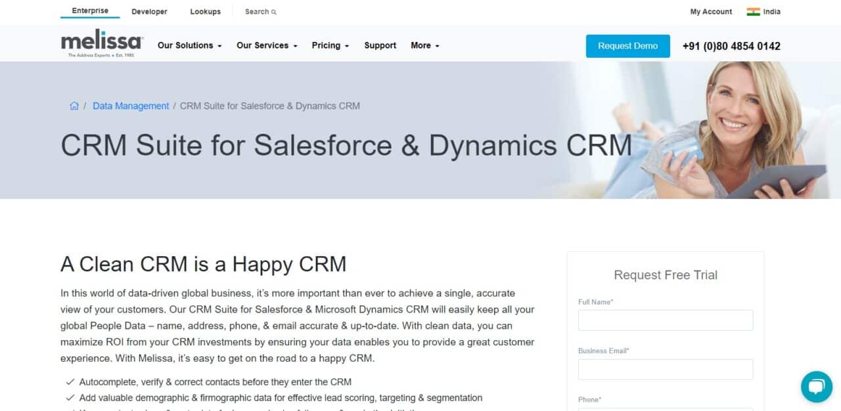This screenshot has height=411, width=841.
Task: Open the live chat bubble icon
Action: tap(816, 387)
